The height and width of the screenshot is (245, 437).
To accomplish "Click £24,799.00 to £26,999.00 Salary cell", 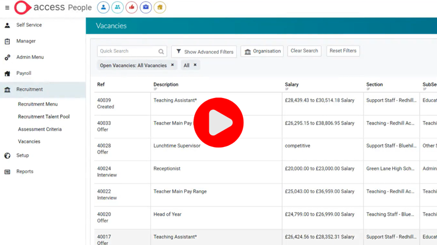I will point(320,214).
